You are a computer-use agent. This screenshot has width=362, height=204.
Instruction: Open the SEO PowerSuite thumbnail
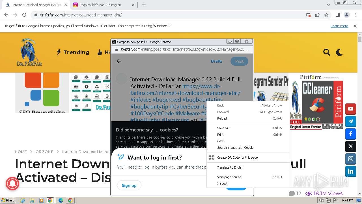(x=42, y=93)
